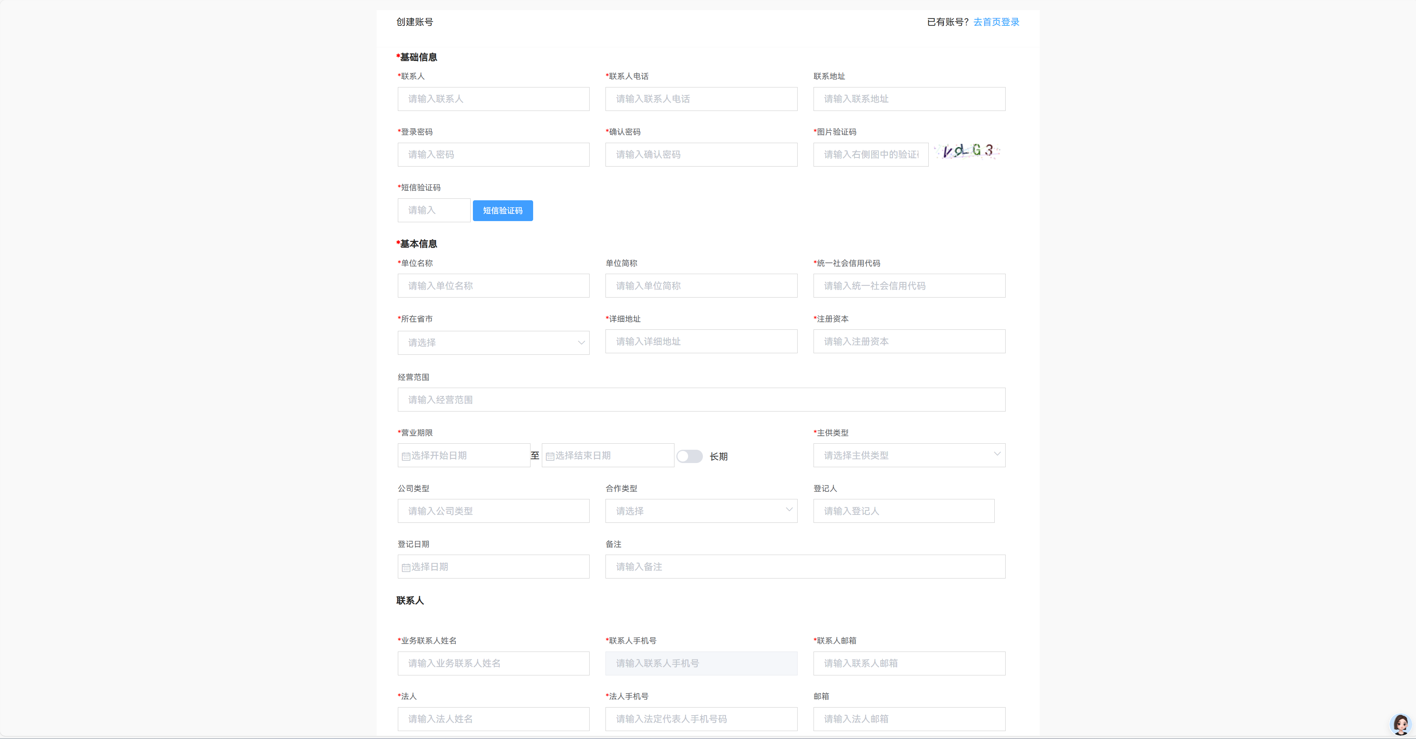Toggle the 长期 switch

(689, 456)
